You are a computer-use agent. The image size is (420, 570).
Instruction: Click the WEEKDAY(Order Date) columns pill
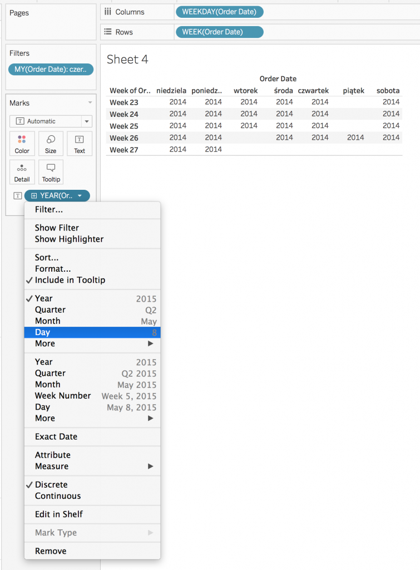219,12
